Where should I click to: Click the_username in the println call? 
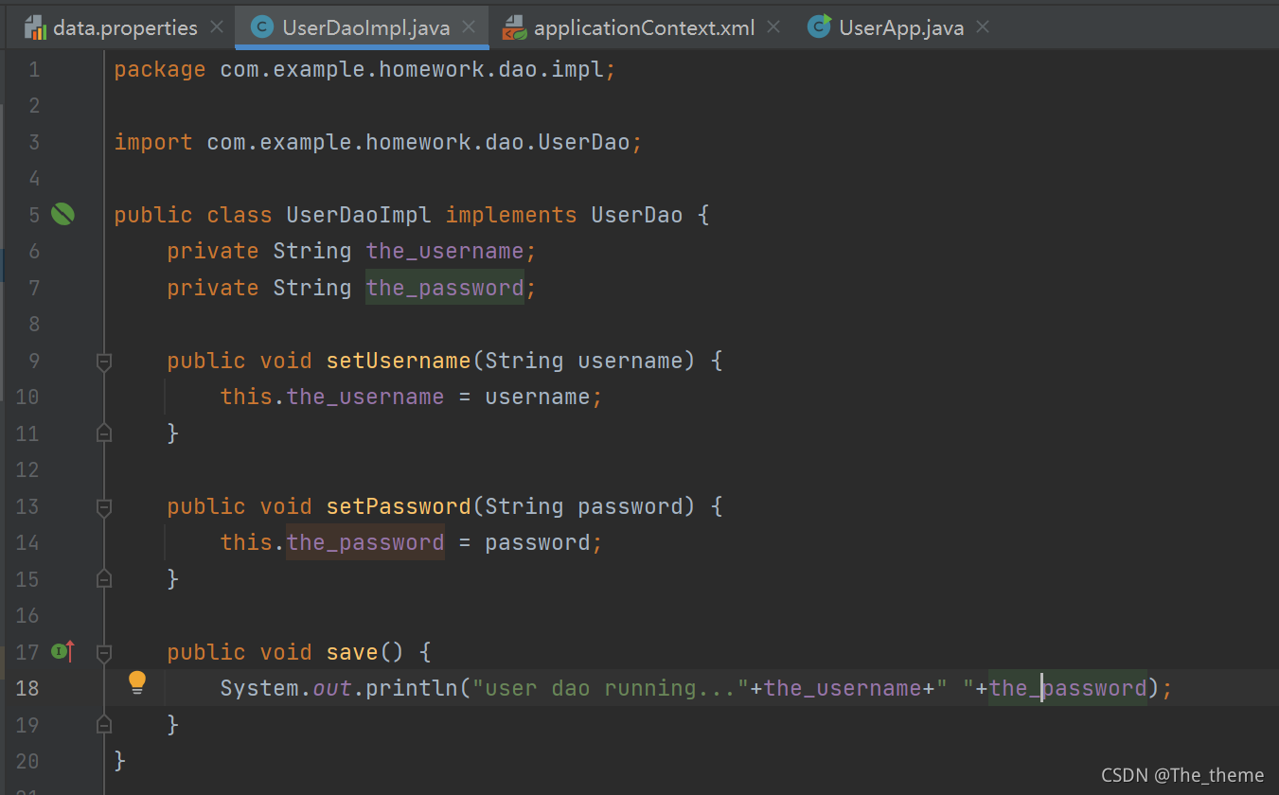coord(843,688)
